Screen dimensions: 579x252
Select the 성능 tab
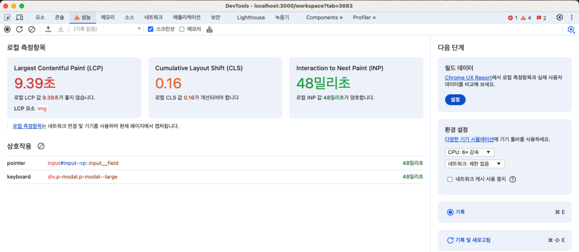[83, 17]
